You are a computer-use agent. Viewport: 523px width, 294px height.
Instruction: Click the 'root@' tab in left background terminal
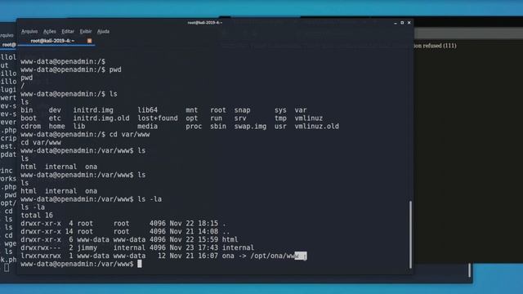tap(9, 45)
